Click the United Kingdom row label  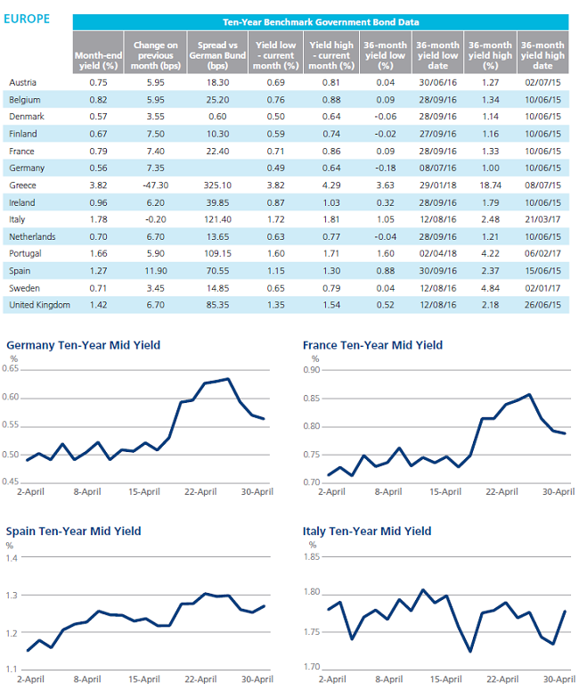pos(39,305)
